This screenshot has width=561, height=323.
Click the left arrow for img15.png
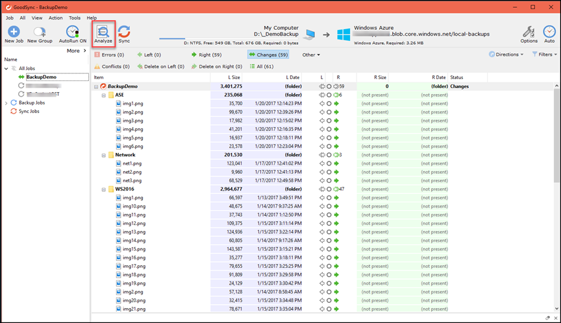coord(322,249)
